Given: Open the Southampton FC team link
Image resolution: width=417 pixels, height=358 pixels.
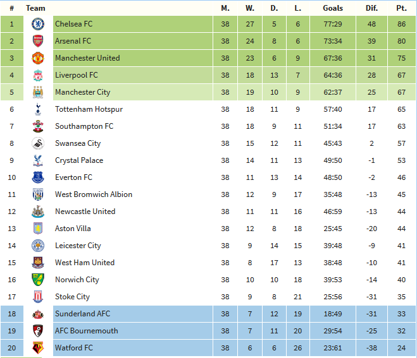Looking at the screenshot, I should pyautogui.click(x=84, y=126).
